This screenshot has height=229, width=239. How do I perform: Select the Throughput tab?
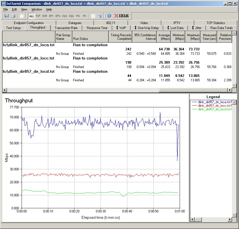(x=38, y=28)
